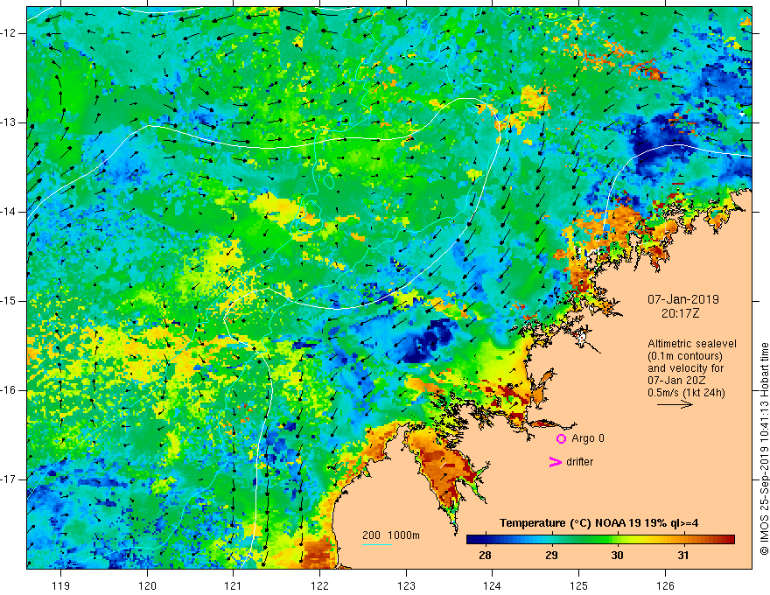Click the magenta drifter arrowhead legend marker
Image resolution: width=770 pixels, height=595 pixels.
tap(556, 462)
